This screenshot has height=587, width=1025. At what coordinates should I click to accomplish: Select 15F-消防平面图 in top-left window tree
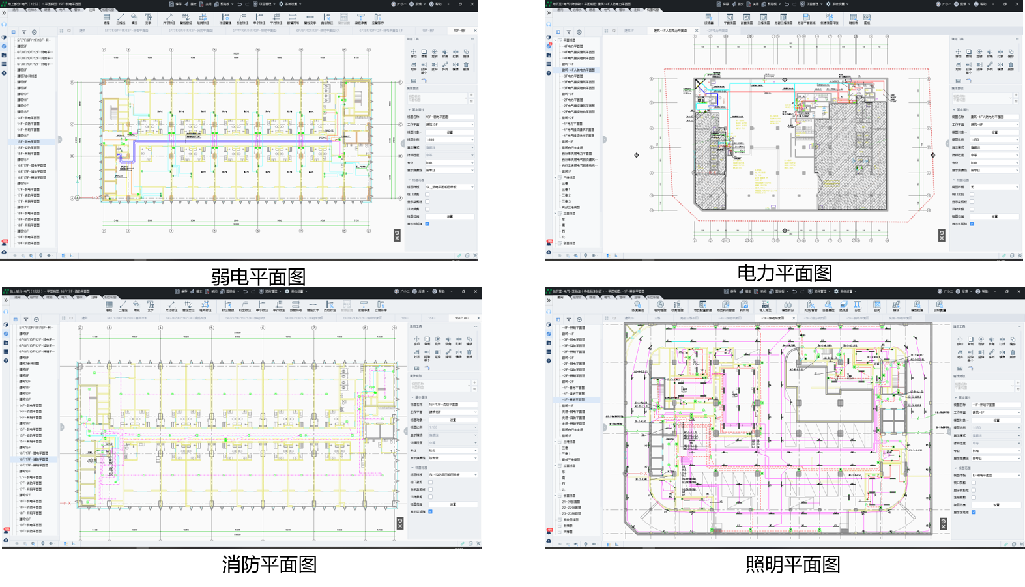pyautogui.click(x=29, y=147)
